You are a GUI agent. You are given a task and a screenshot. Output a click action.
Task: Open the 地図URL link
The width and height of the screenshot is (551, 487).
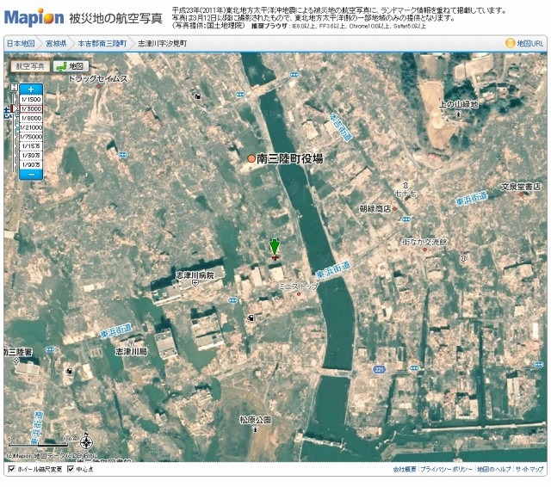click(x=529, y=44)
